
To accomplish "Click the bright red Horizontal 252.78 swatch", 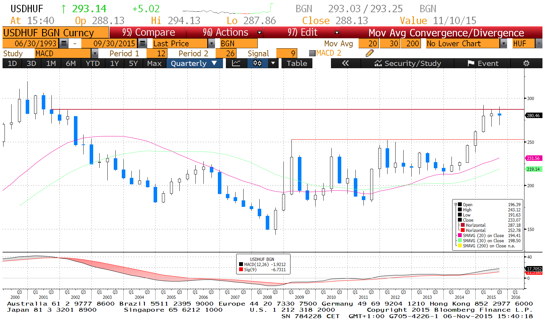I will (463, 230).
